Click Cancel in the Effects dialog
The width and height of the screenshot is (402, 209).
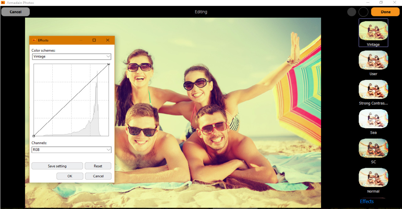coord(98,176)
